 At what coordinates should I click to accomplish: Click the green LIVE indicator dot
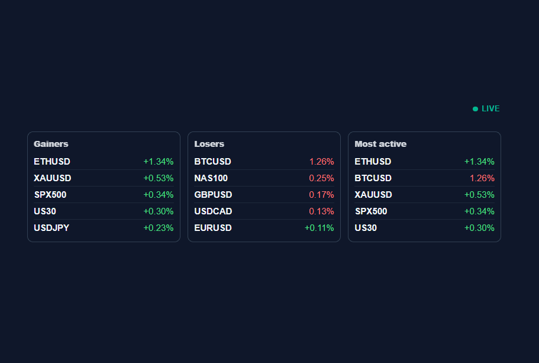point(475,109)
